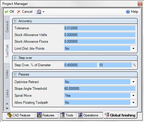Screen dimensions: 144x122
Task: Click the dropdown arrow beside template icon
Action: coord(43,12)
